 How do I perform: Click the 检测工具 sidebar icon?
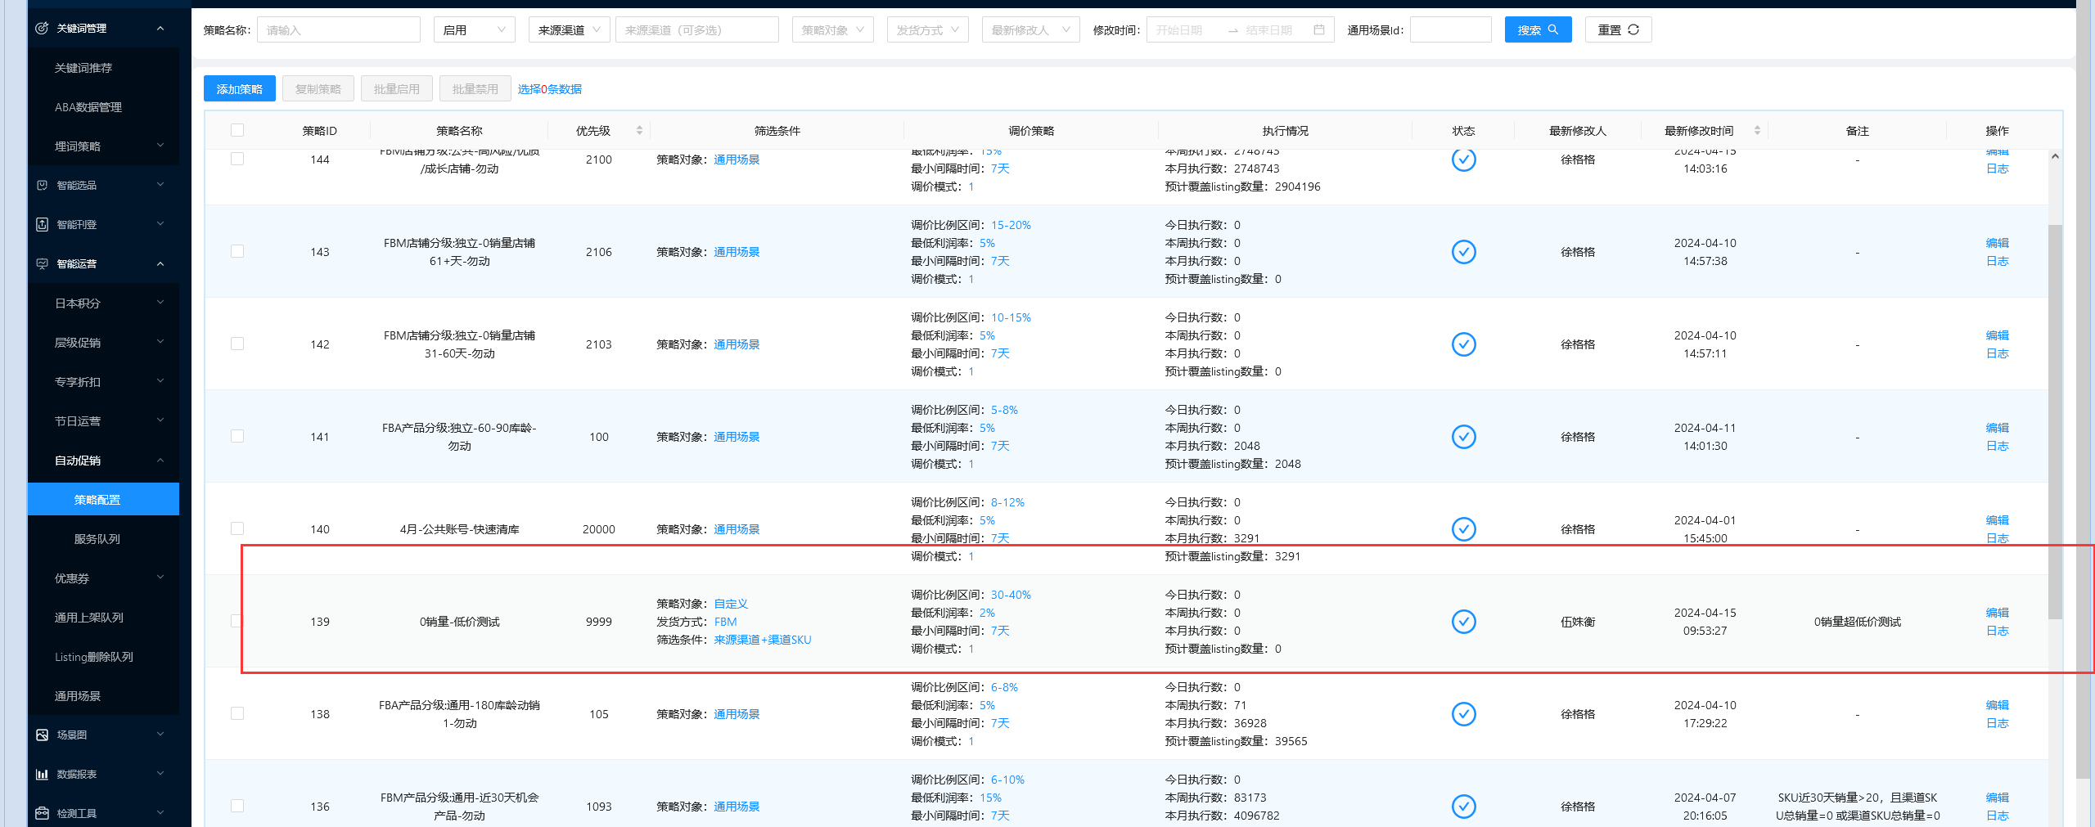(x=42, y=813)
